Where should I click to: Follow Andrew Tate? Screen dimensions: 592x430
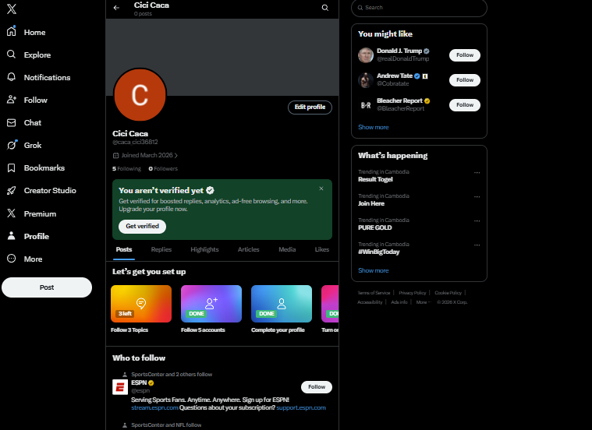(x=465, y=80)
